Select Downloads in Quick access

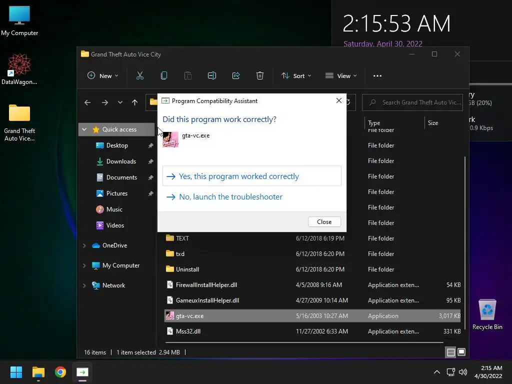[121, 161]
